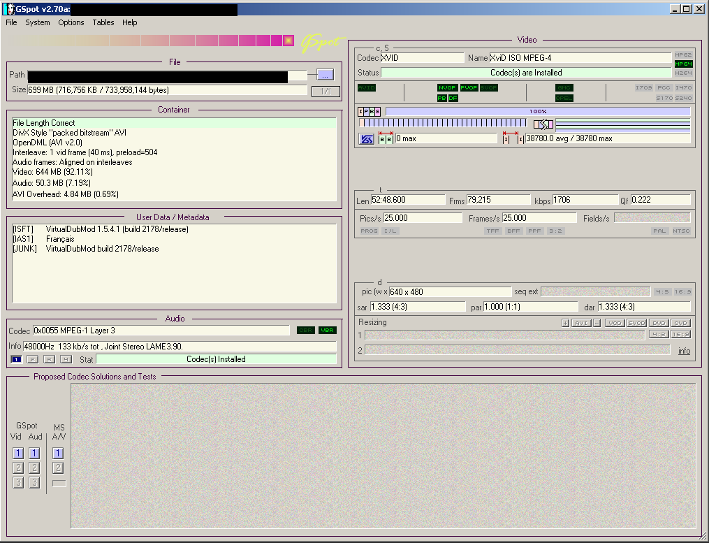
Task: Click the PVOP indicator badge
Action: pos(469,88)
